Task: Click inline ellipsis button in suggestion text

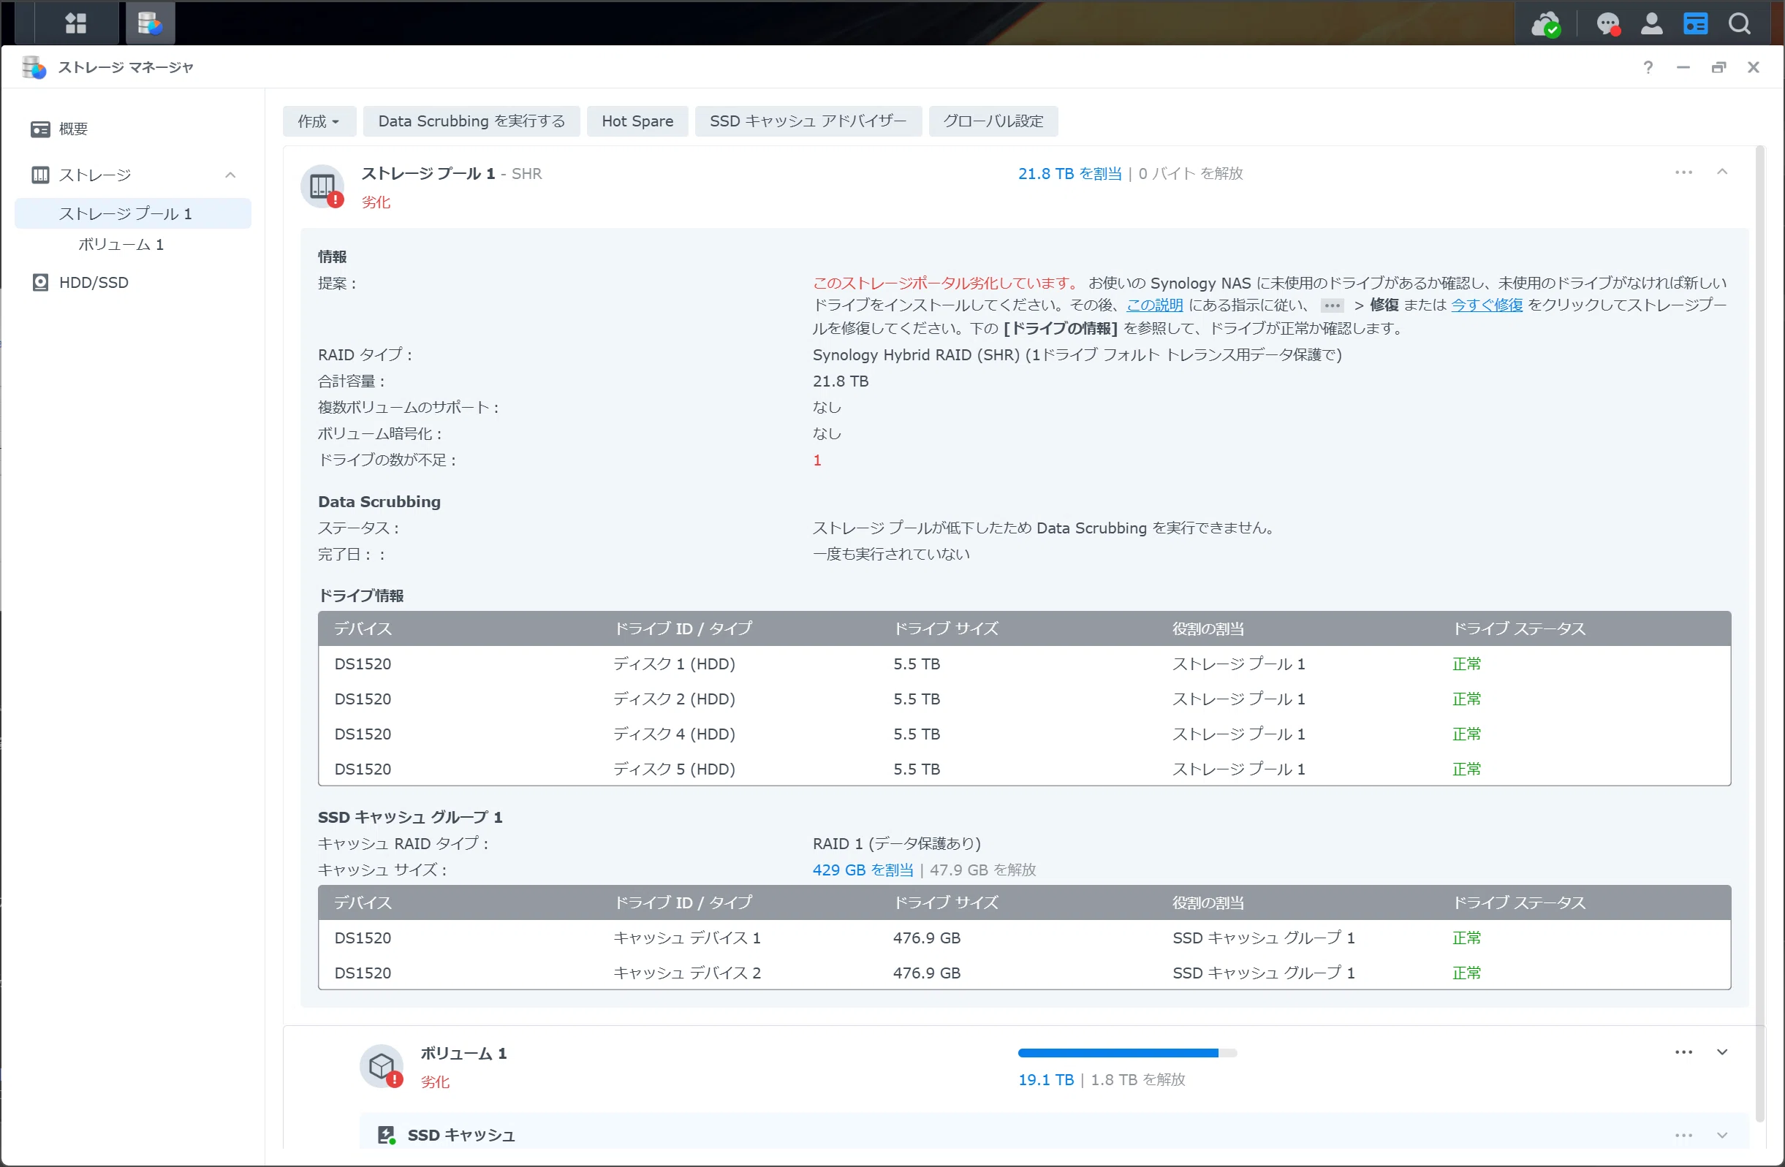Action: coord(1332,305)
